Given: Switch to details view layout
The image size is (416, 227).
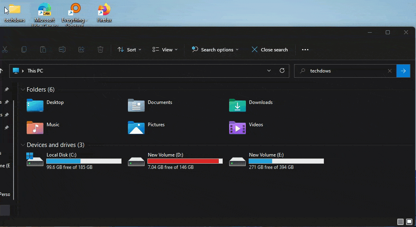Looking at the screenshot, I should coord(400,222).
